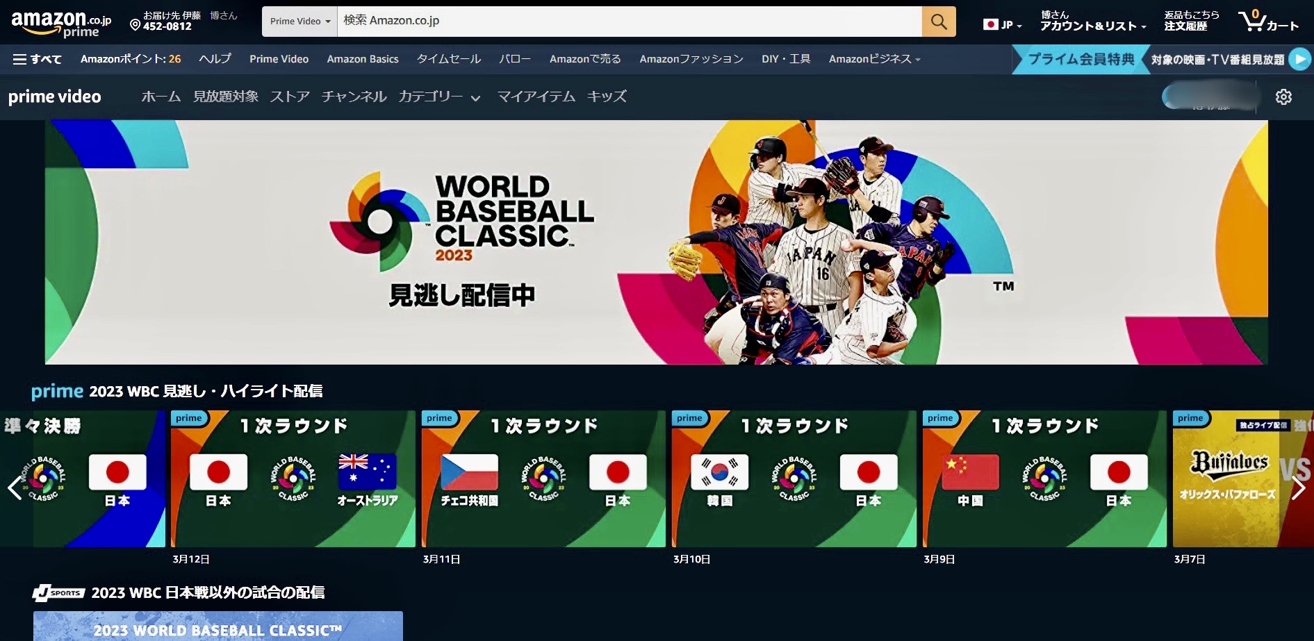This screenshot has width=1314, height=641.
Task: Select the チャンネル tab
Action: tap(354, 97)
